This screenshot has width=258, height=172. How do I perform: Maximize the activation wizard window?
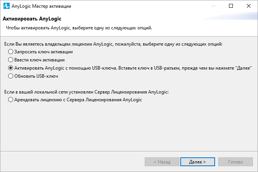(231, 6)
